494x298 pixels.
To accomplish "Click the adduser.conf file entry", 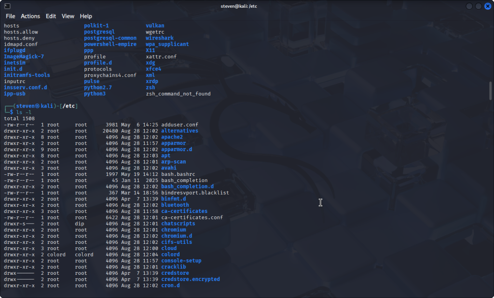I will pos(180,125).
